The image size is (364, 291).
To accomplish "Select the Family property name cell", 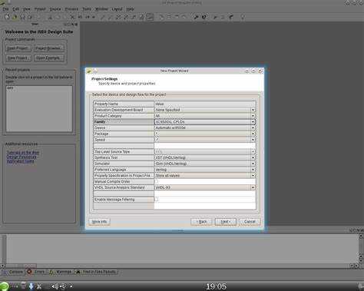I will pyautogui.click(x=124, y=122).
